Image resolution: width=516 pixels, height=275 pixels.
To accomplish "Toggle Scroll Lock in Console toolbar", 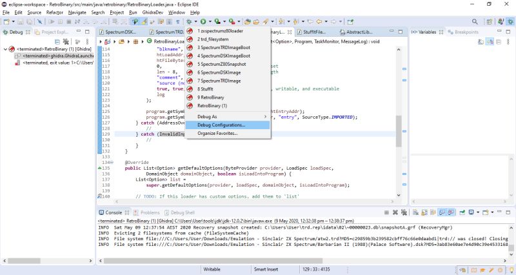I will tap(424, 212).
